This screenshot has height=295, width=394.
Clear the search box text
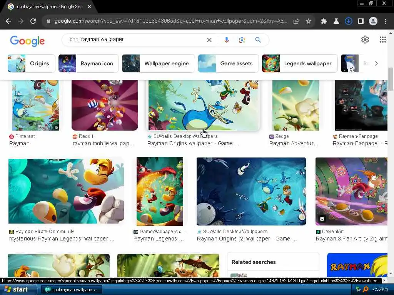point(209,40)
